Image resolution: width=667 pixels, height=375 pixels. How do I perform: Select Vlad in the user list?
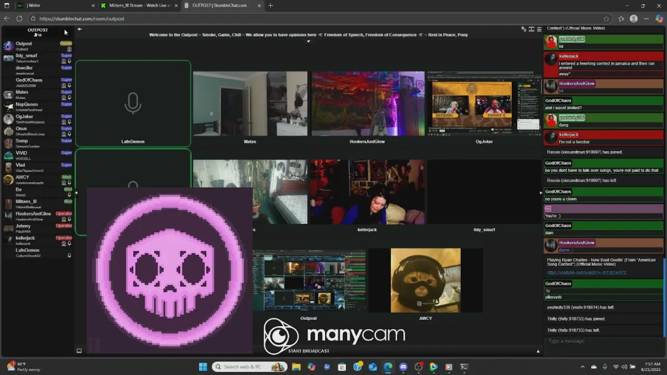coord(38,168)
